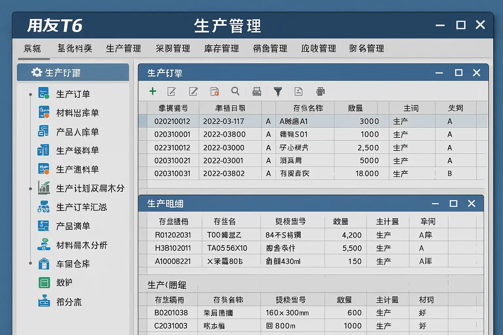Select order number 022310012
The height and width of the screenshot is (335, 503).
172,148
